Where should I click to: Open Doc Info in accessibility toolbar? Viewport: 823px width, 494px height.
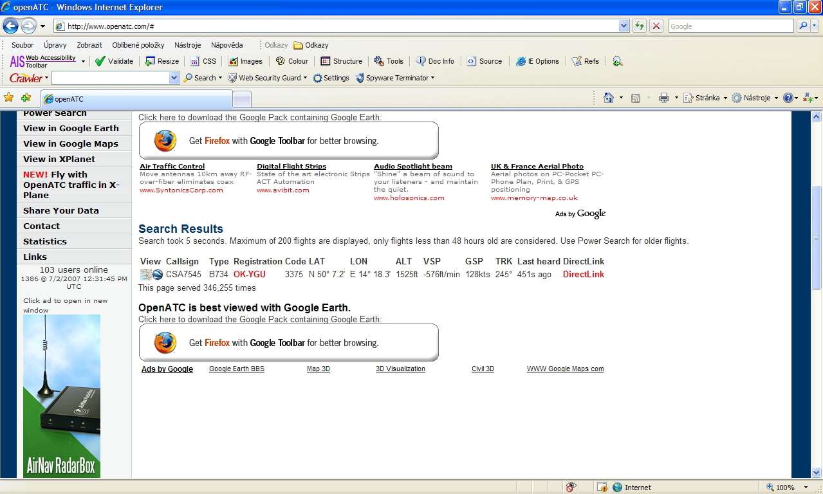435,61
